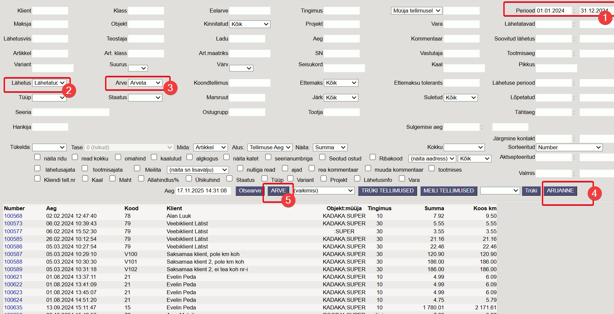Click the Klient input field

50,11
